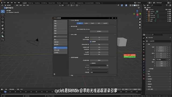Select the Interface preferences category (界面)
Image resolution: width=172 pixels, height=97 pixels.
point(60,21)
